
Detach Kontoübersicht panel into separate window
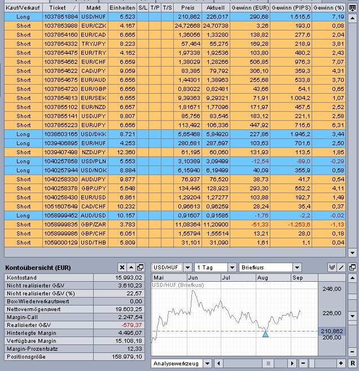(x=140, y=268)
